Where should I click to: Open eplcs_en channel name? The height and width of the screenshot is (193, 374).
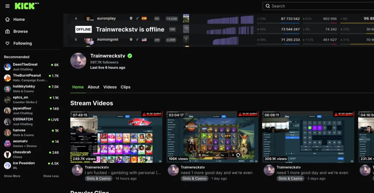click(20, 97)
